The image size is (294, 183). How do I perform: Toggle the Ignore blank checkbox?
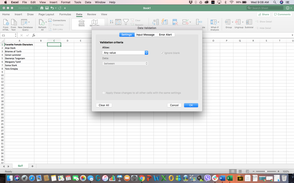pyautogui.click(x=163, y=53)
